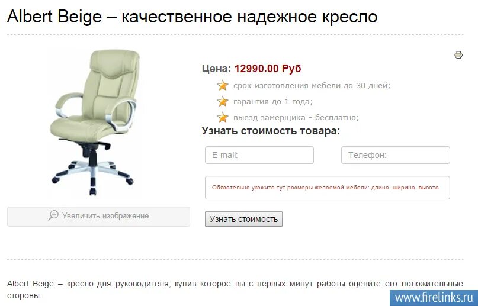The height and width of the screenshot is (306, 478).
Task: Click the star beside free measurer visit
Action: tap(223, 117)
